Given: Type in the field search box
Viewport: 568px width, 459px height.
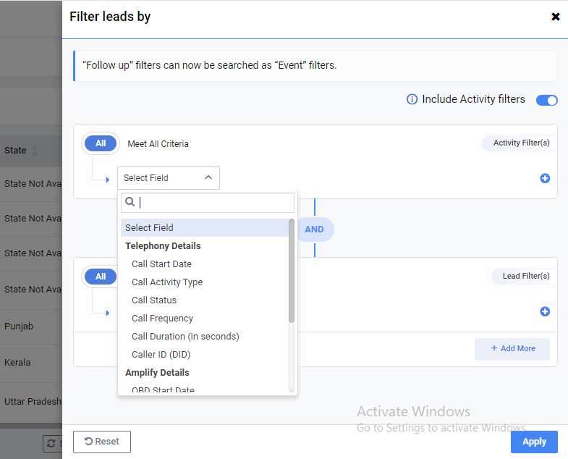Looking at the screenshot, I should pos(213,203).
